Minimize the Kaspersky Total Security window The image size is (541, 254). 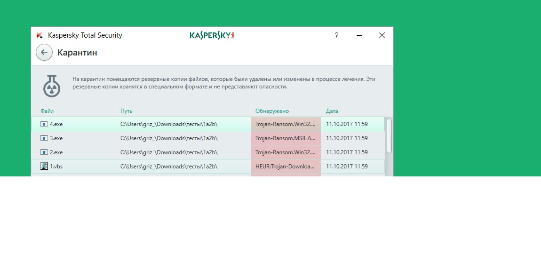point(359,35)
